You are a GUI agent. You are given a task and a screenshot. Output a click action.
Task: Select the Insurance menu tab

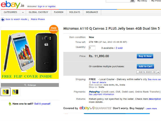[x=92, y=12]
